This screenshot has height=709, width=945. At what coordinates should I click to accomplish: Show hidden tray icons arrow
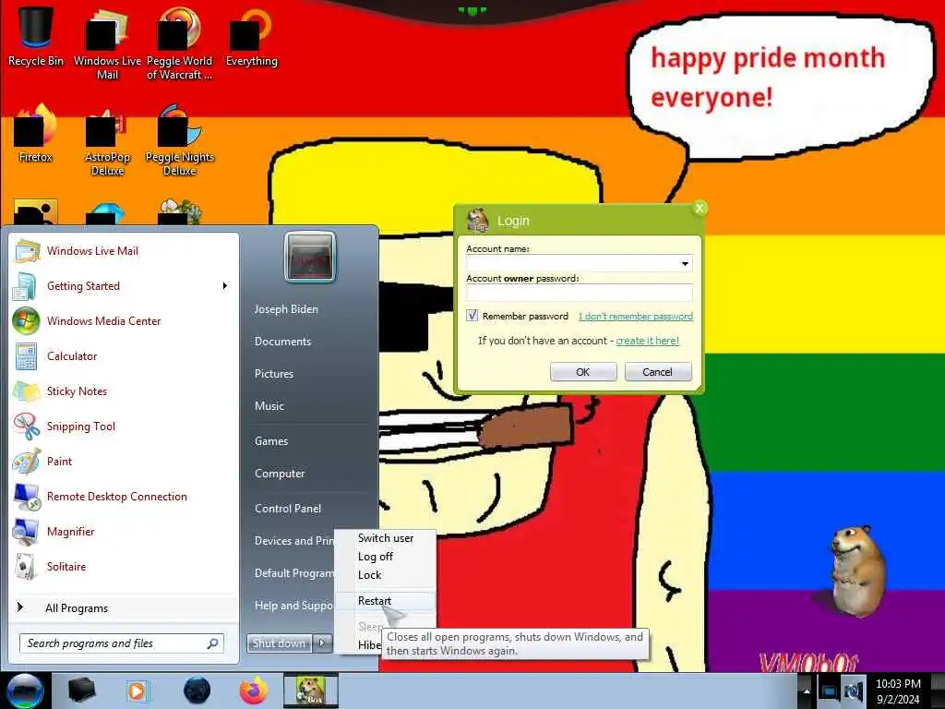coord(806,691)
